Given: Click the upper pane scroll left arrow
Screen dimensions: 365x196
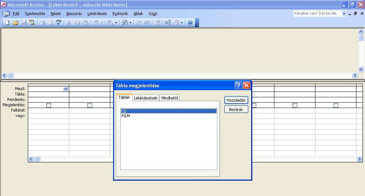Looking at the screenshot, I should 4,75.
